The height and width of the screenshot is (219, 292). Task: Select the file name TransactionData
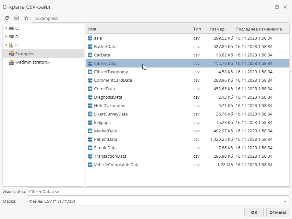(x=110, y=156)
